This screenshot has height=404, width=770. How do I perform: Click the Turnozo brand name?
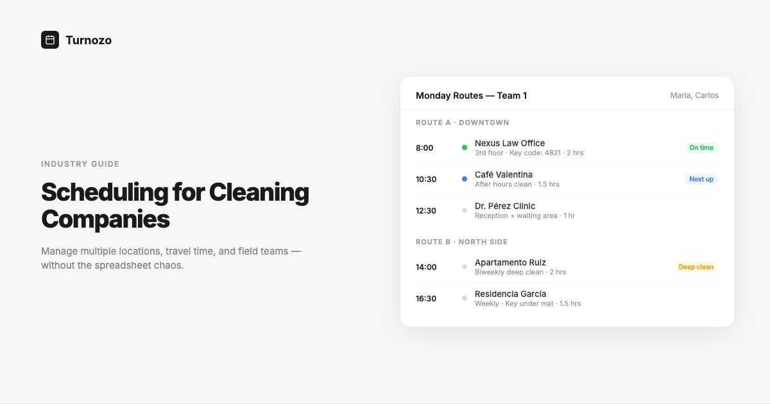(x=89, y=40)
